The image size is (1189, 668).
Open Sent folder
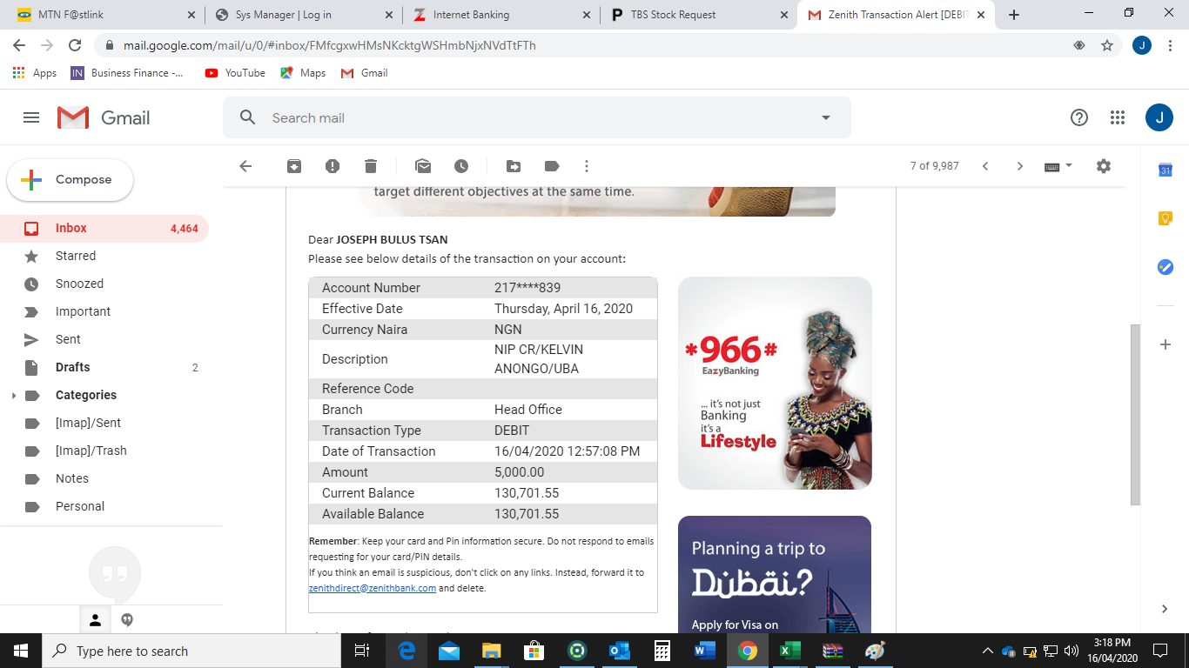click(x=104, y=339)
